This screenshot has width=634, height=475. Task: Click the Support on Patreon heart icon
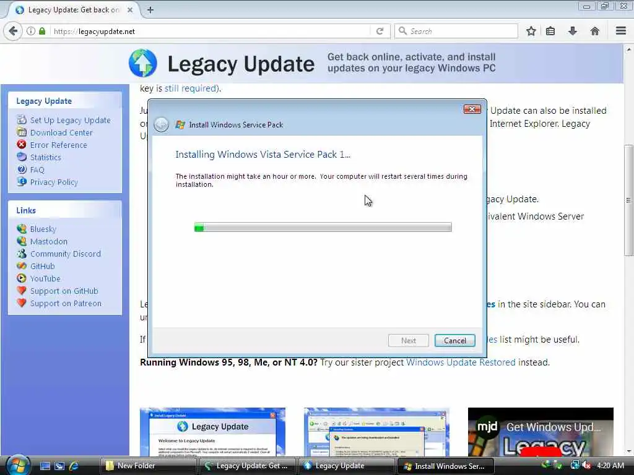click(22, 303)
